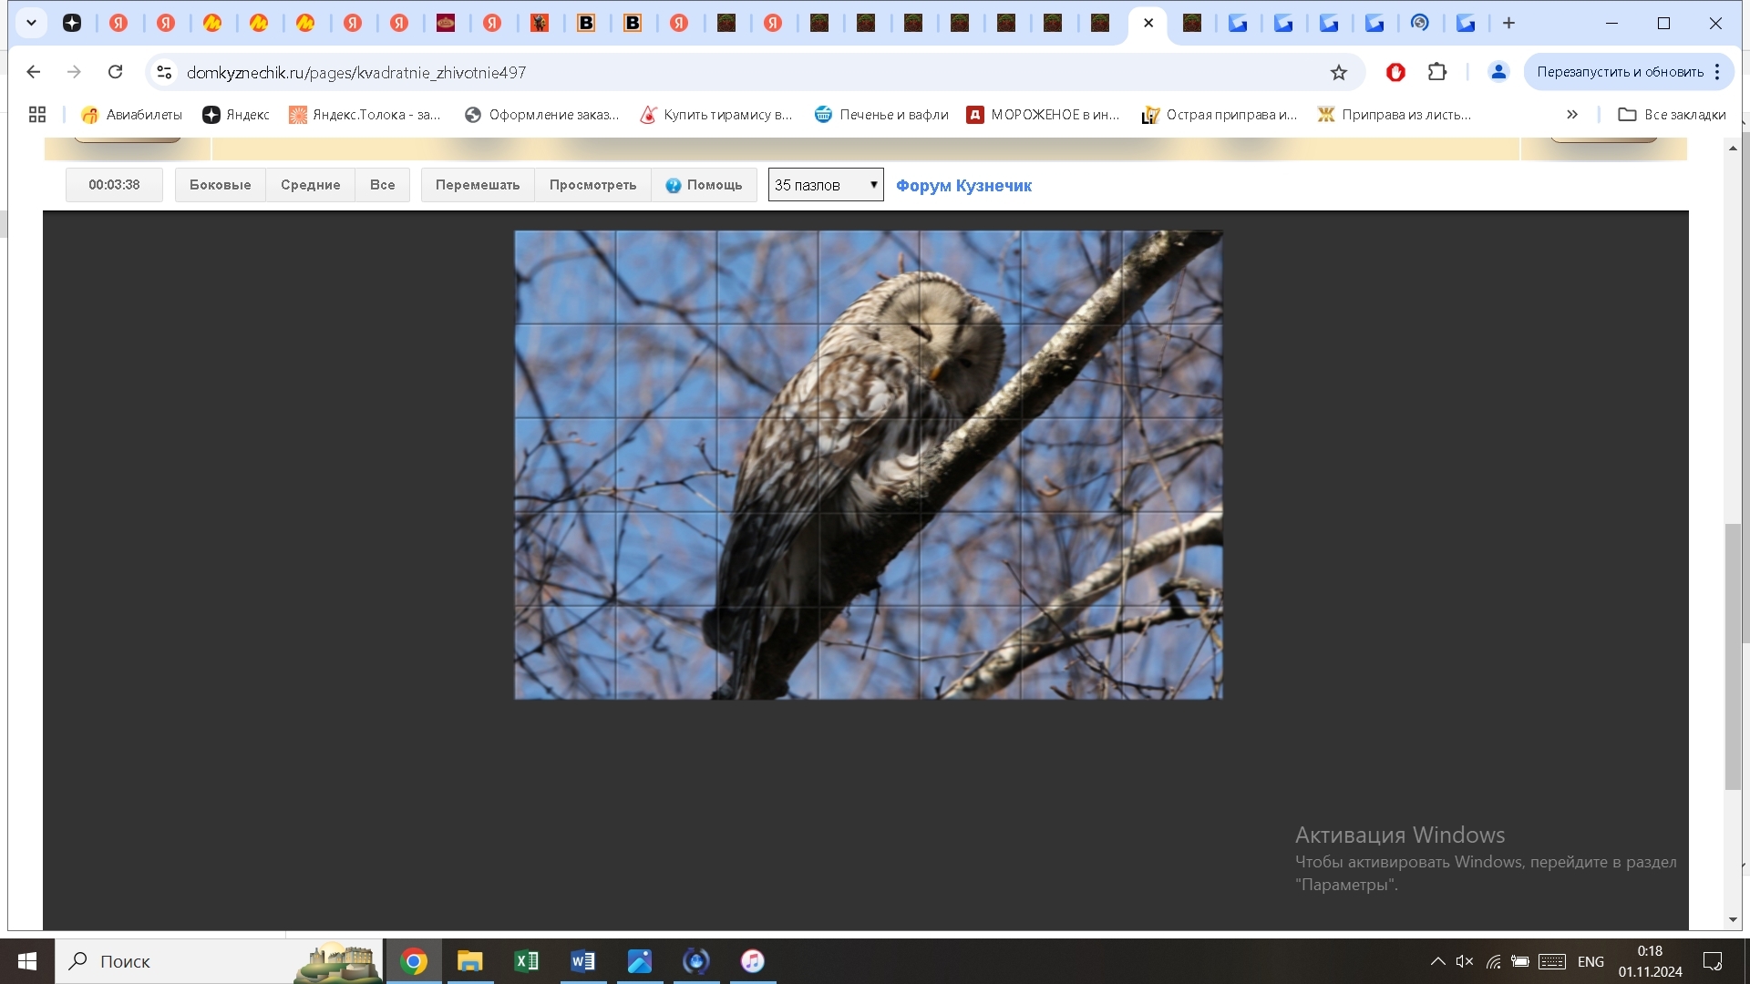Open the Авиабилеты bookmark
The height and width of the screenshot is (984, 1750).
(x=131, y=115)
